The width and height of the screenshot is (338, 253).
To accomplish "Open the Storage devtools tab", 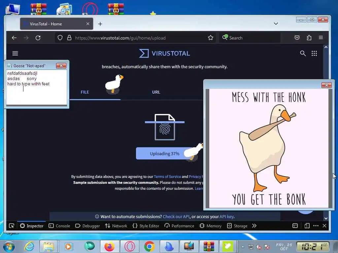I will (237, 226).
